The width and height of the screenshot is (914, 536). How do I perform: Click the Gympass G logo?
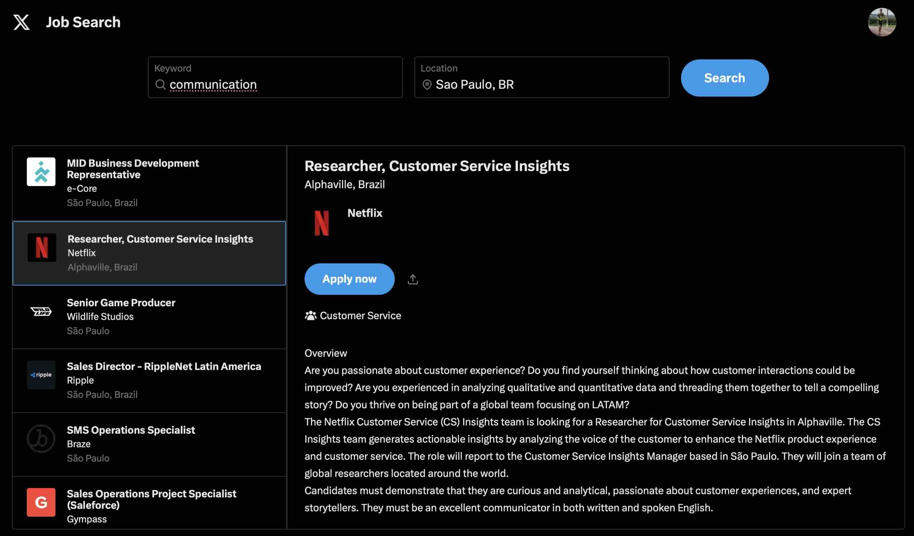41,502
